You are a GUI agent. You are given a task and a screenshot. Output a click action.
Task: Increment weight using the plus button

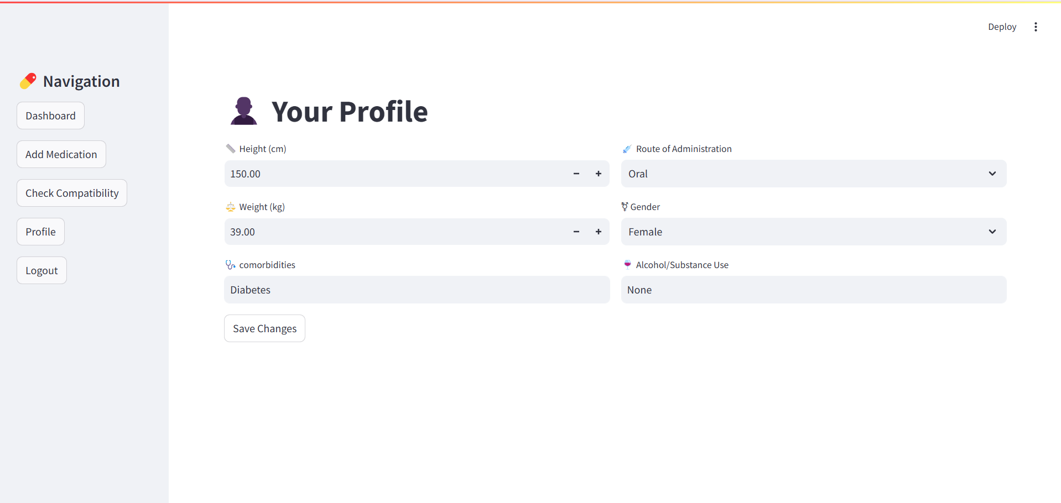point(598,232)
